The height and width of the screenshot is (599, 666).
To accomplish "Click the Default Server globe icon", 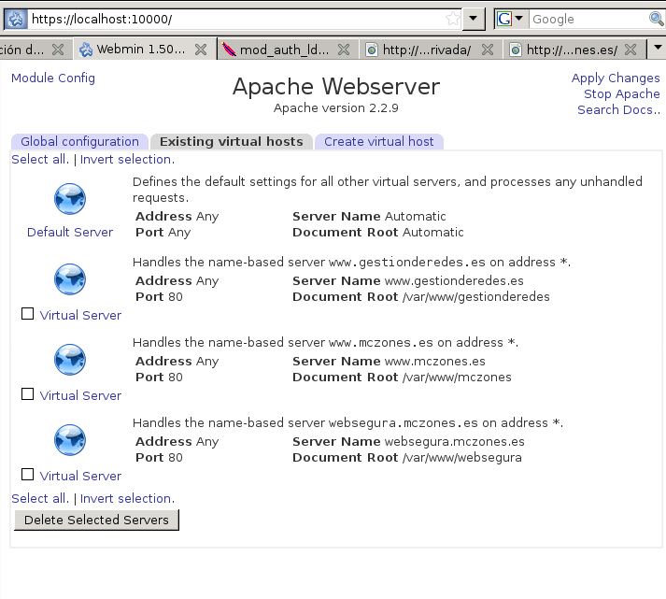I will pyautogui.click(x=70, y=199).
